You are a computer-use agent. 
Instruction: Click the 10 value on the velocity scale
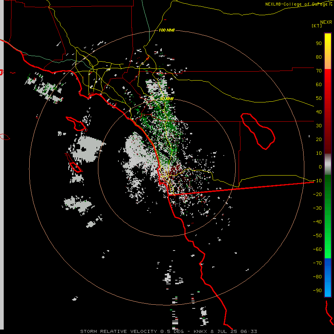319,153
